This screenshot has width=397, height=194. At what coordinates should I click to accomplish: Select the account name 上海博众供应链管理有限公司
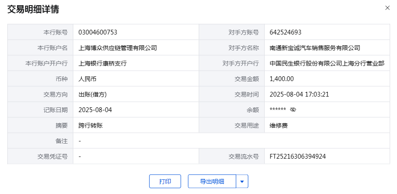[x=118, y=48]
